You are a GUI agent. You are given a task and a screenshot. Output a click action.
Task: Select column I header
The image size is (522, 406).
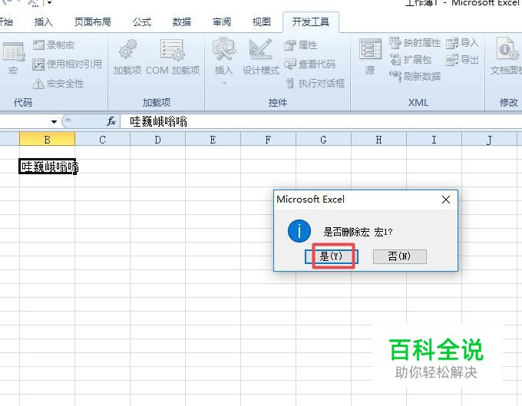click(x=434, y=140)
